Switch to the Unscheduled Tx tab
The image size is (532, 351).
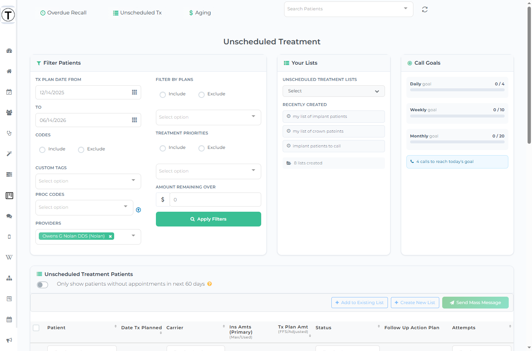(137, 13)
